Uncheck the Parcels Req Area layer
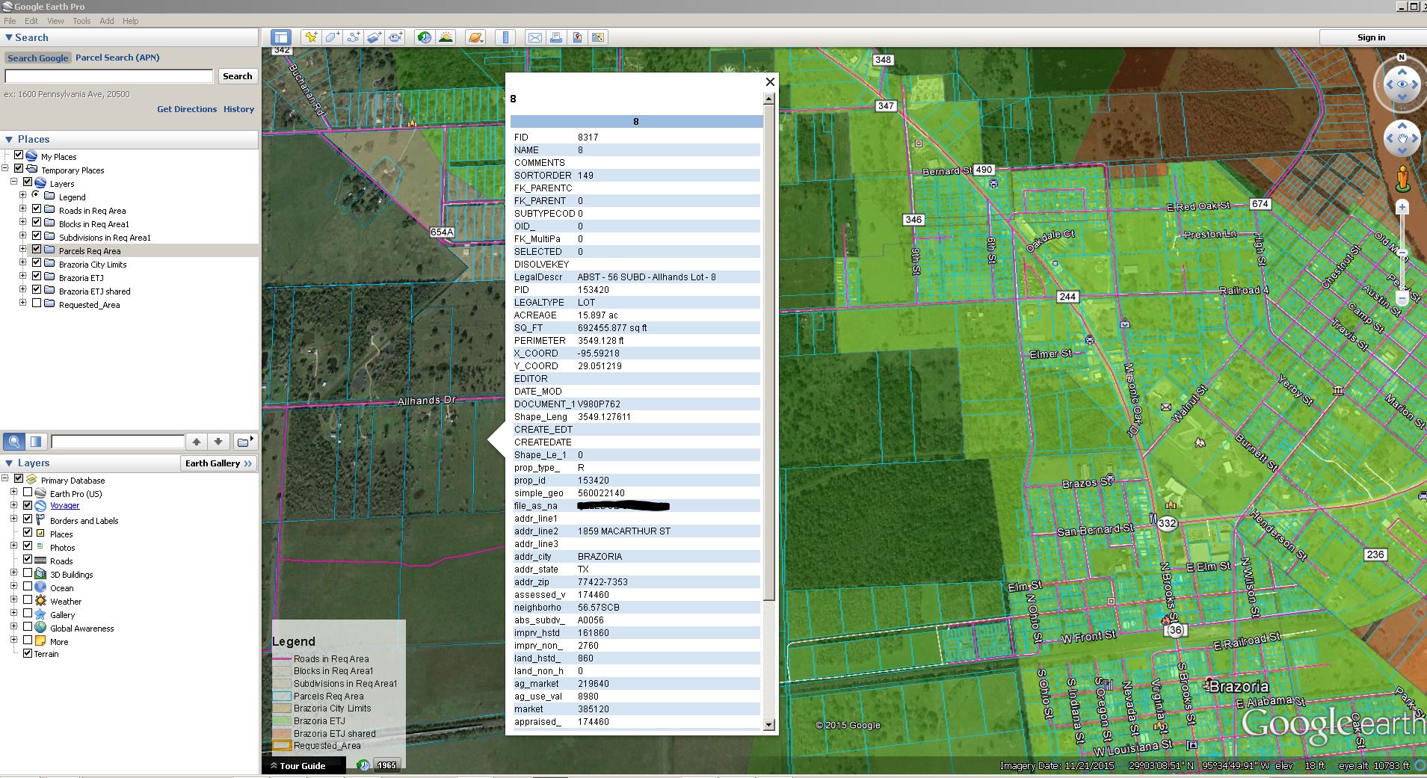1427x778 pixels. pos(37,250)
